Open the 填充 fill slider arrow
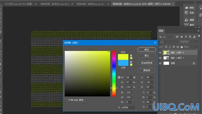The width and height of the screenshot is (202, 114). pos(198,47)
